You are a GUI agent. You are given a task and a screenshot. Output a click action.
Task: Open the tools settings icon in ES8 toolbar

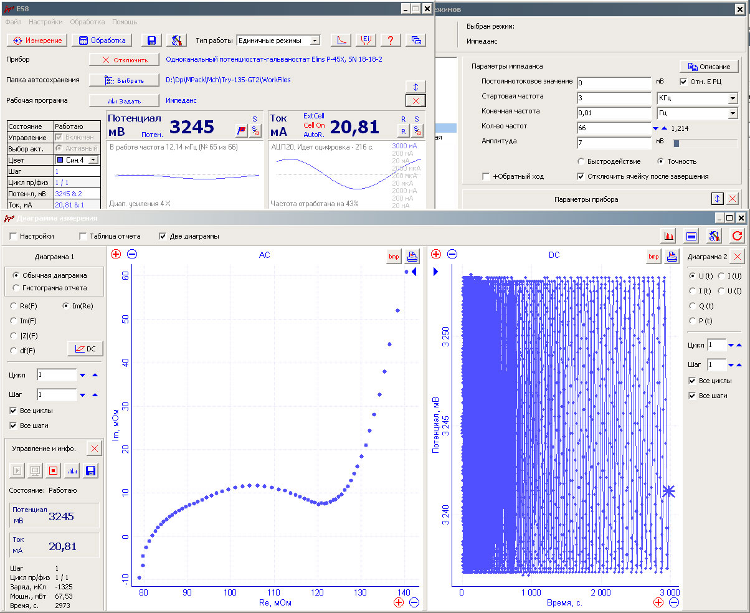pyautogui.click(x=177, y=40)
